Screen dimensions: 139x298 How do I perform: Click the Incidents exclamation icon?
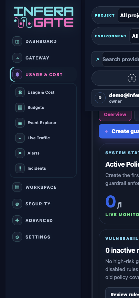click(20, 168)
